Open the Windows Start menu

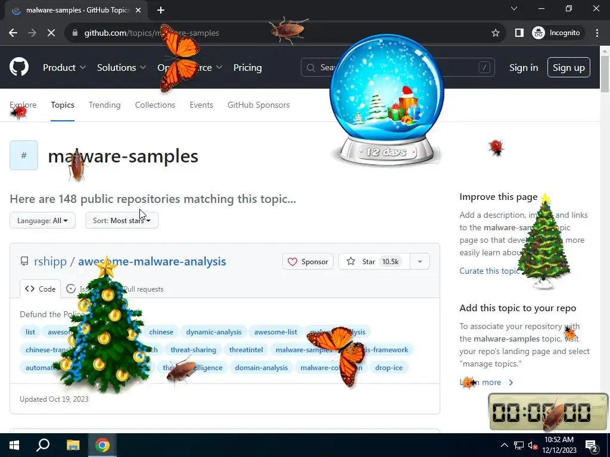14,445
